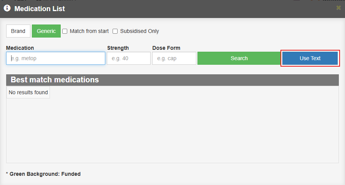Image resolution: width=345 pixels, height=185 pixels.
Task: Click the Dose Form field label
Action: click(166, 48)
